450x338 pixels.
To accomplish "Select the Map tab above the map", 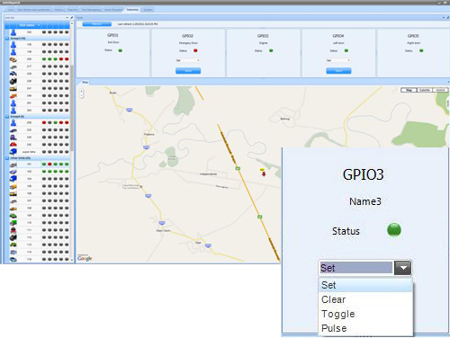I will (x=85, y=82).
